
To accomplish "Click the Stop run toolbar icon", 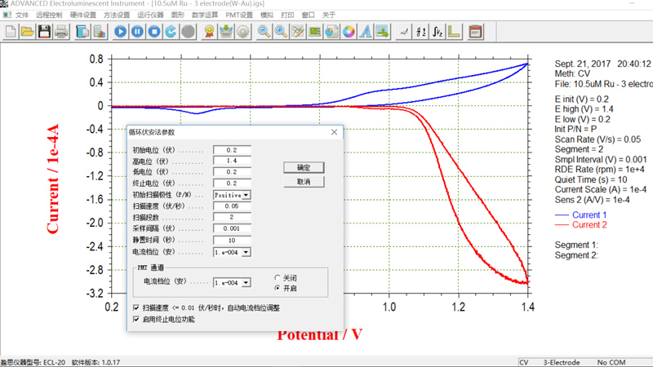I will [154, 32].
